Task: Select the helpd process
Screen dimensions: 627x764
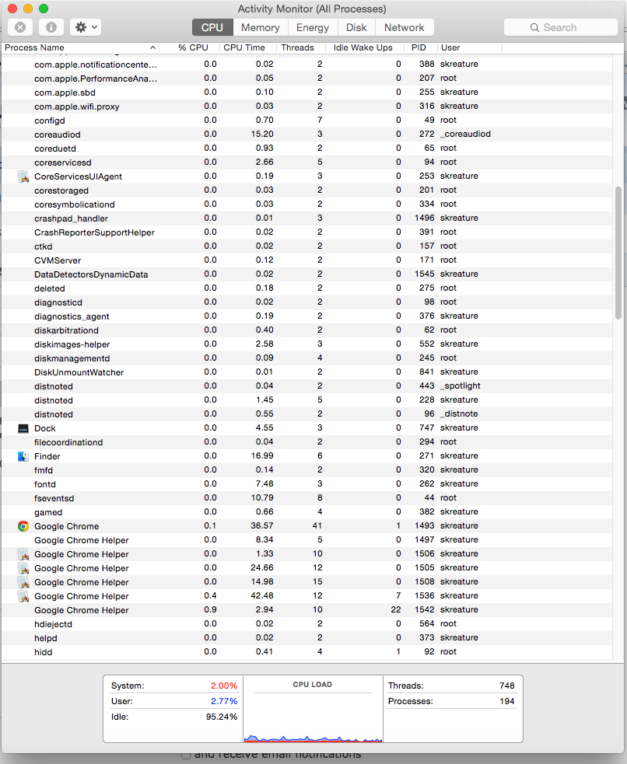Action: click(x=307, y=638)
